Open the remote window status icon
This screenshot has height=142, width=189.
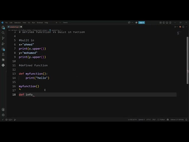(3, 120)
